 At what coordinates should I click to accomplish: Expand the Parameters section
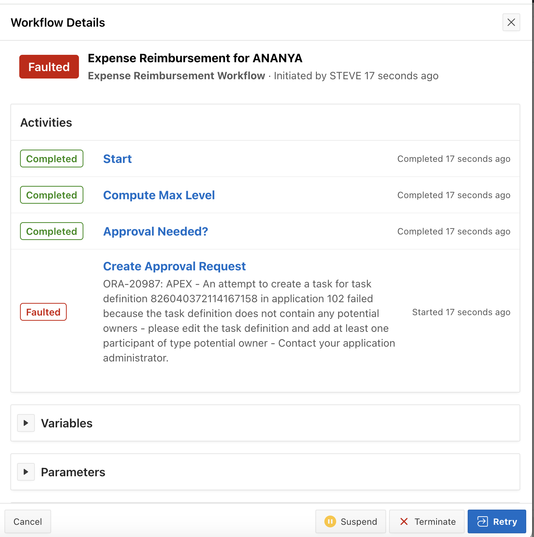click(x=26, y=472)
